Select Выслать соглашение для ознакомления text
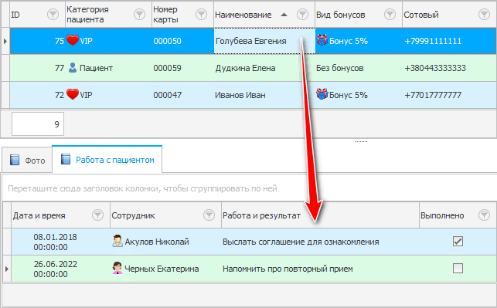Viewport: 497px width, 308px height. 301,242
